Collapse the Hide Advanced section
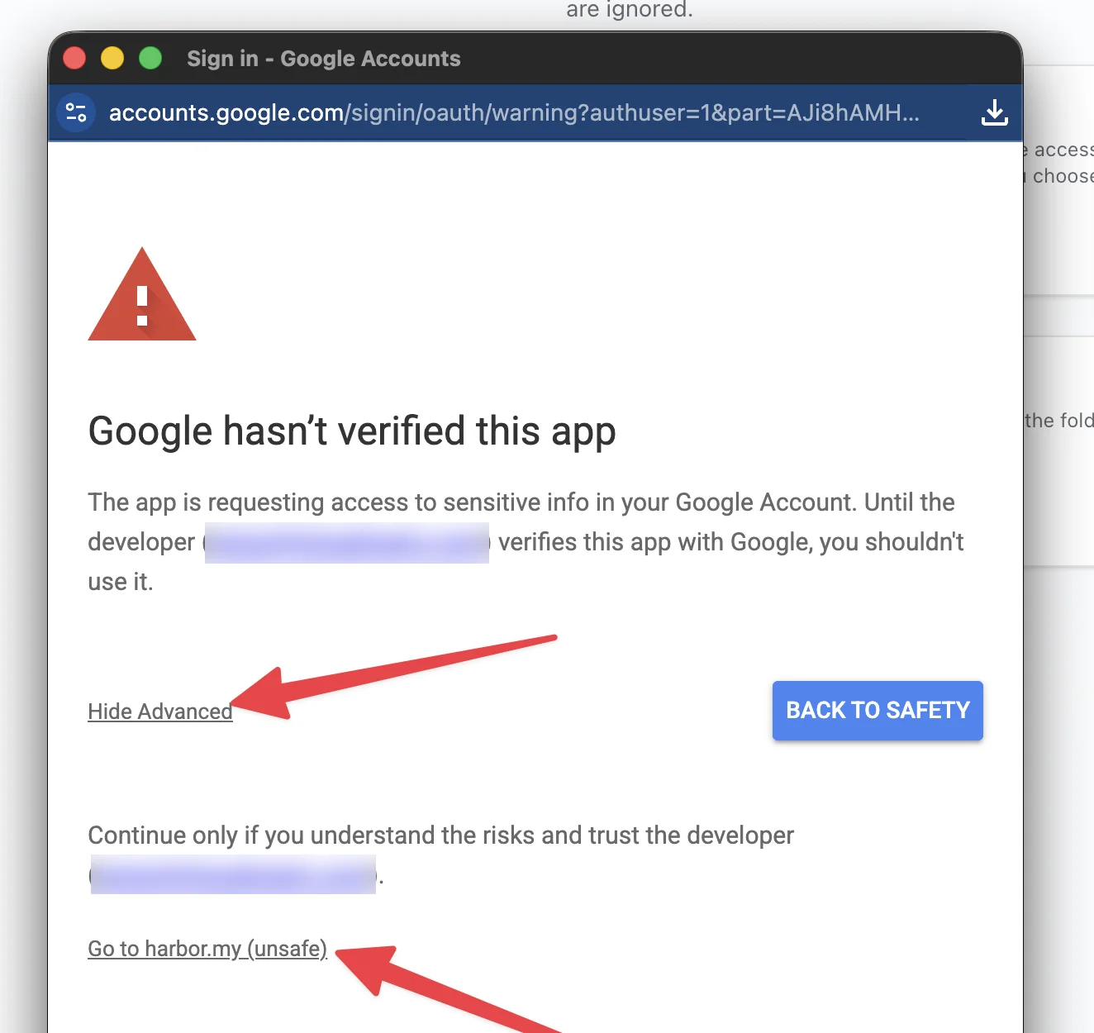The image size is (1094, 1033). [x=160, y=712]
